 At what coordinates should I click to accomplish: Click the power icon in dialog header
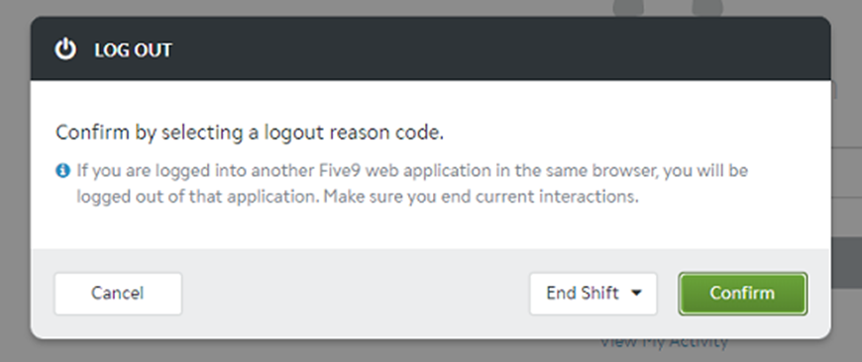point(65,49)
